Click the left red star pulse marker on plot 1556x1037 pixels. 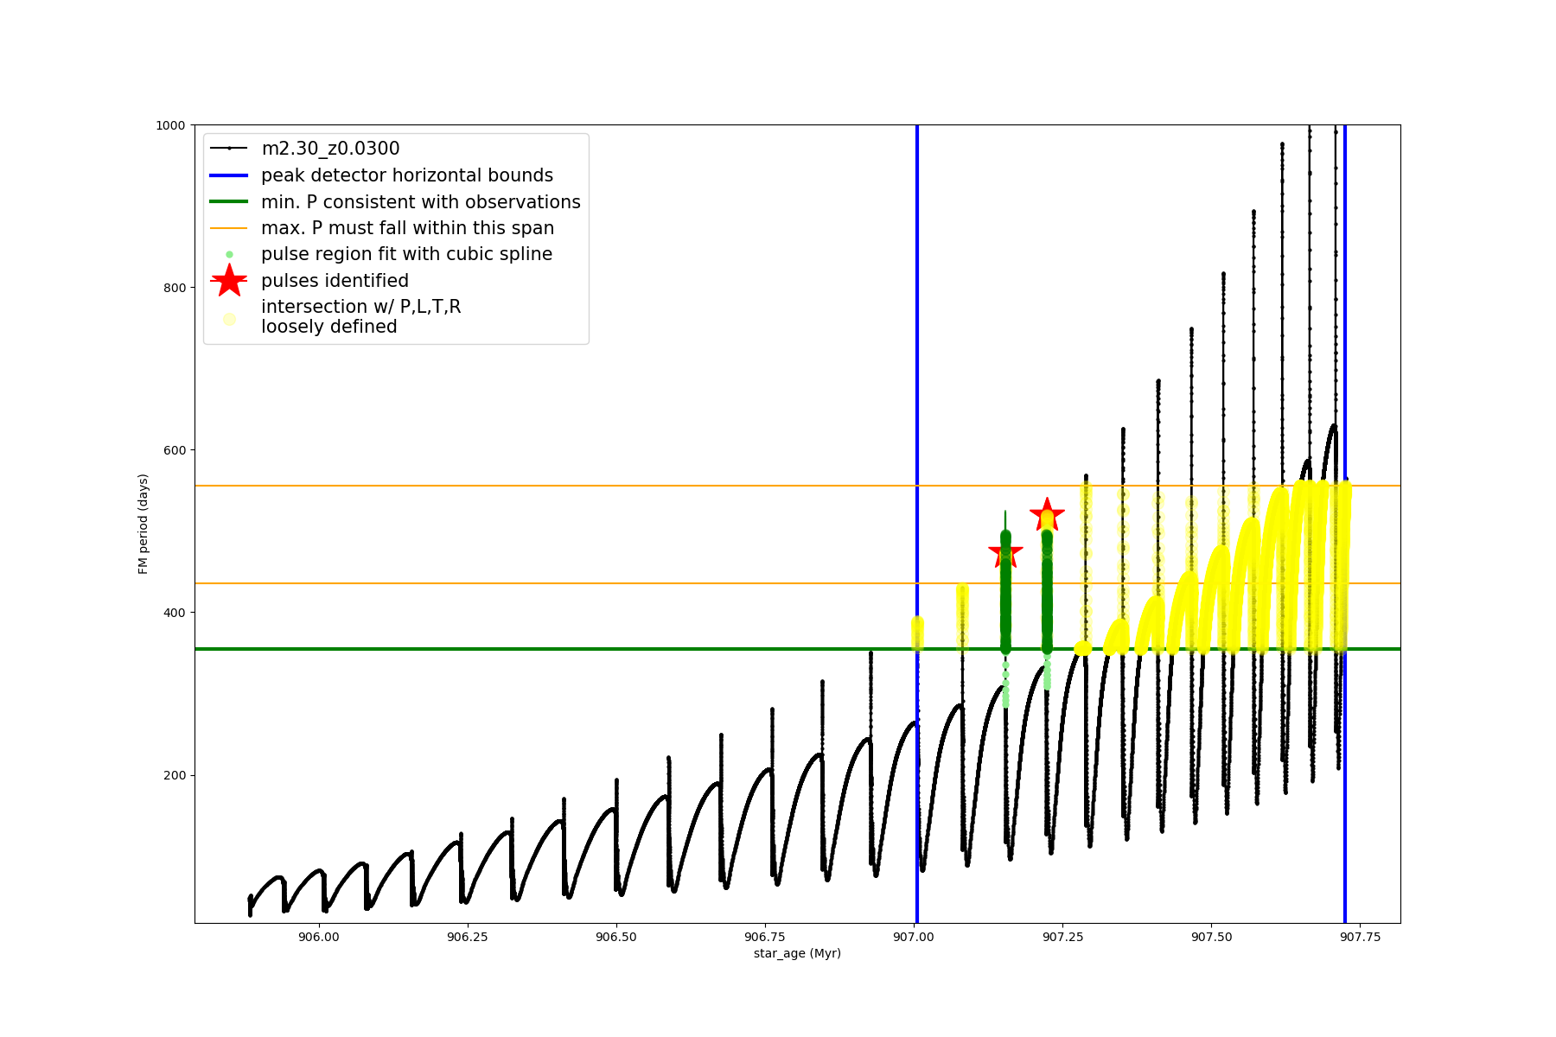pos(1005,552)
